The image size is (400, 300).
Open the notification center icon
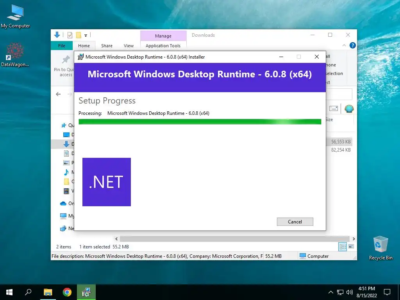click(387, 292)
